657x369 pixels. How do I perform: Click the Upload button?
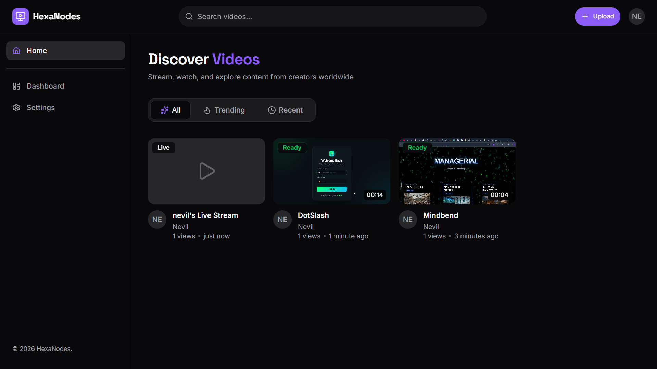coord(597,16)
